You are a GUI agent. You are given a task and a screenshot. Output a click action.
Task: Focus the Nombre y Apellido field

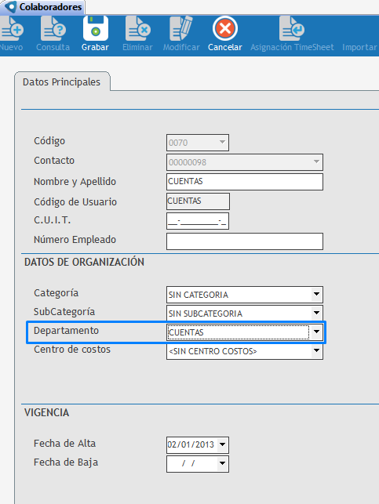[245, 182]
